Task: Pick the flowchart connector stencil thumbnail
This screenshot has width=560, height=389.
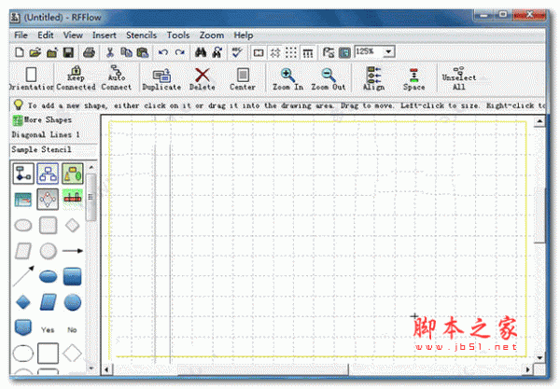Action: (23, 174)
